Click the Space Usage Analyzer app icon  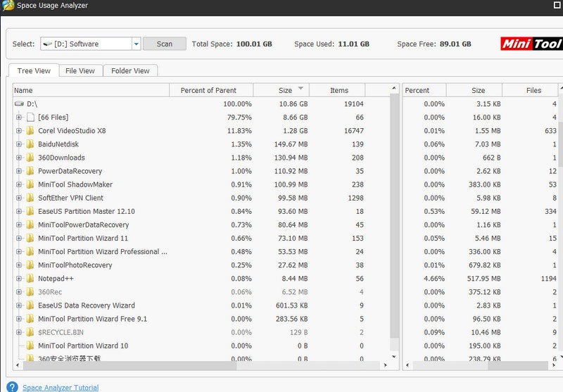(x=8, y=6)
